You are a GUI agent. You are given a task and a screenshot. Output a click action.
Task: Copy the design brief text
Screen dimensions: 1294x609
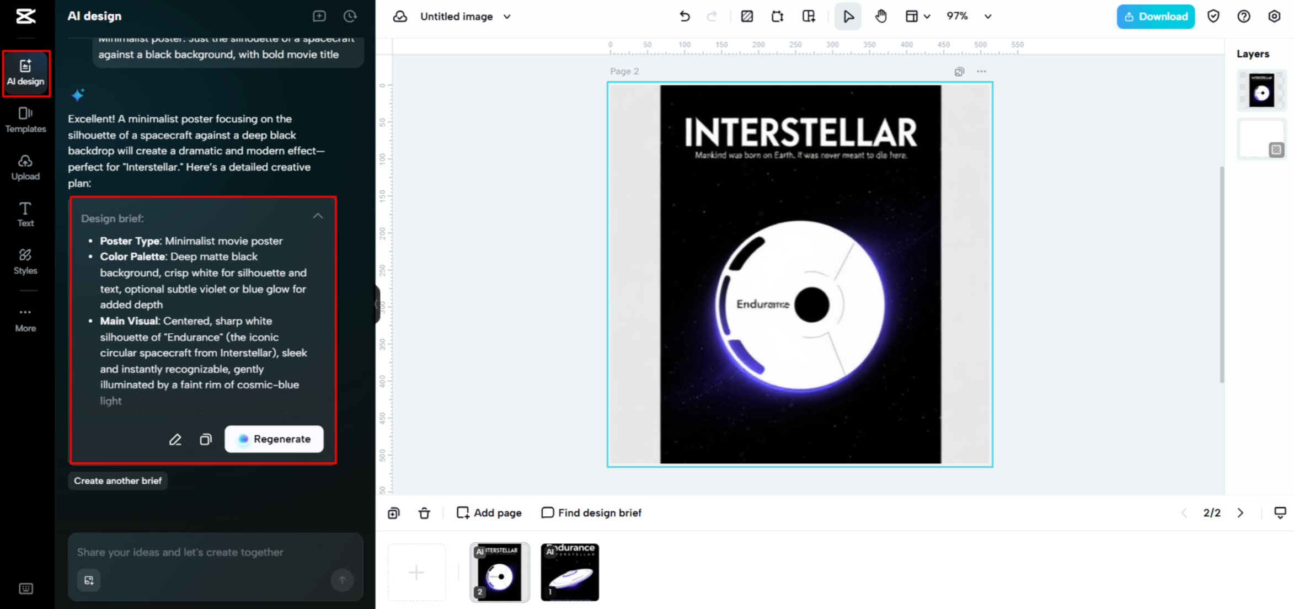[205, 439]
